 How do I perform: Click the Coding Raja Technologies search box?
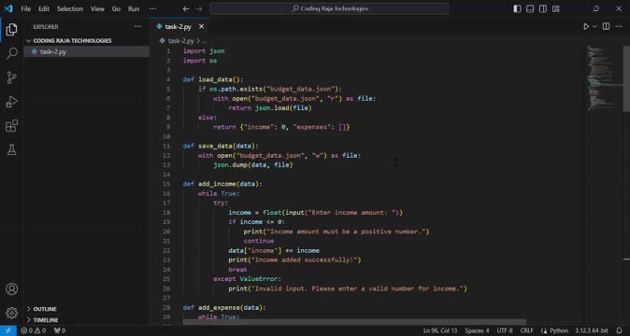pyautogui.click(x=329, y=8)
